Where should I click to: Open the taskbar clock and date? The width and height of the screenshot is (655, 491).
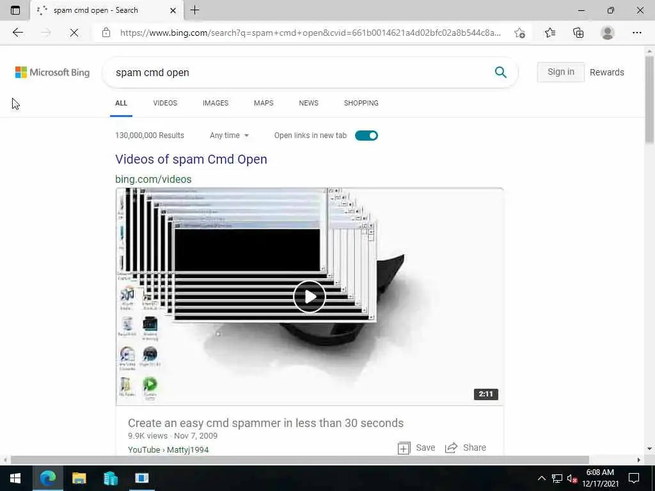tap(600, 478)
